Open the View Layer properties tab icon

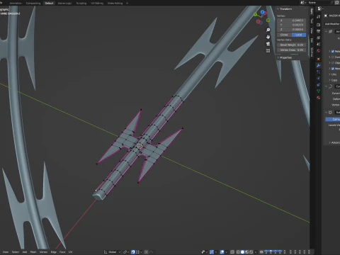pos(318,38)
